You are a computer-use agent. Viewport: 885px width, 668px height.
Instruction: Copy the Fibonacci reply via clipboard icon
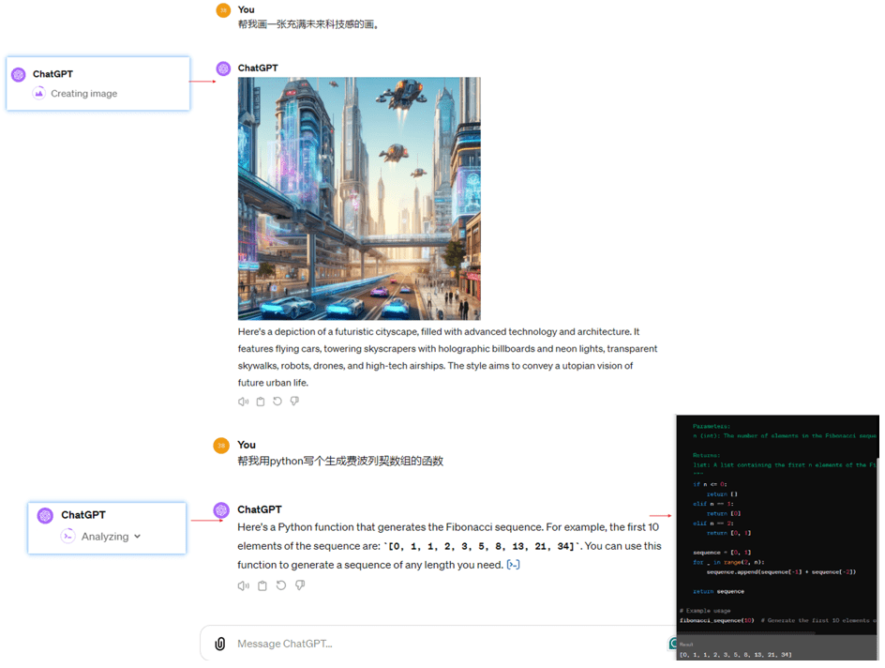[x=262, y=585]
